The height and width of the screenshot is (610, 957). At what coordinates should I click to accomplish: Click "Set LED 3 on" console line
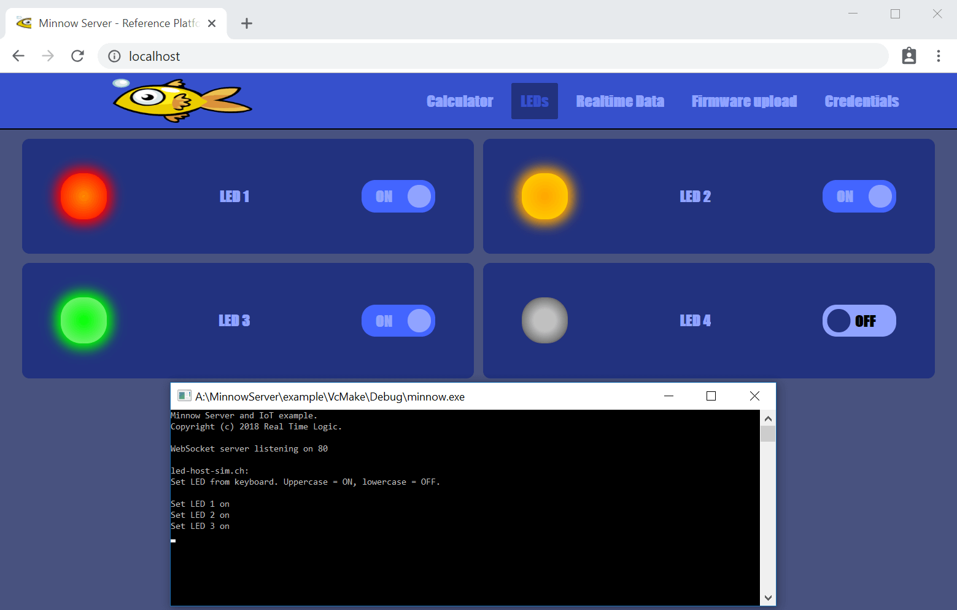coord(200,526)
